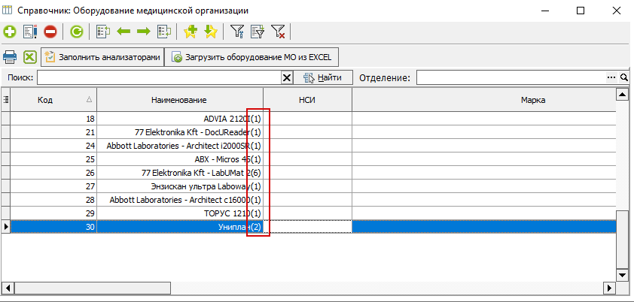
Task: Edit the selected record with pencil icon
Action: pos(30,32)
